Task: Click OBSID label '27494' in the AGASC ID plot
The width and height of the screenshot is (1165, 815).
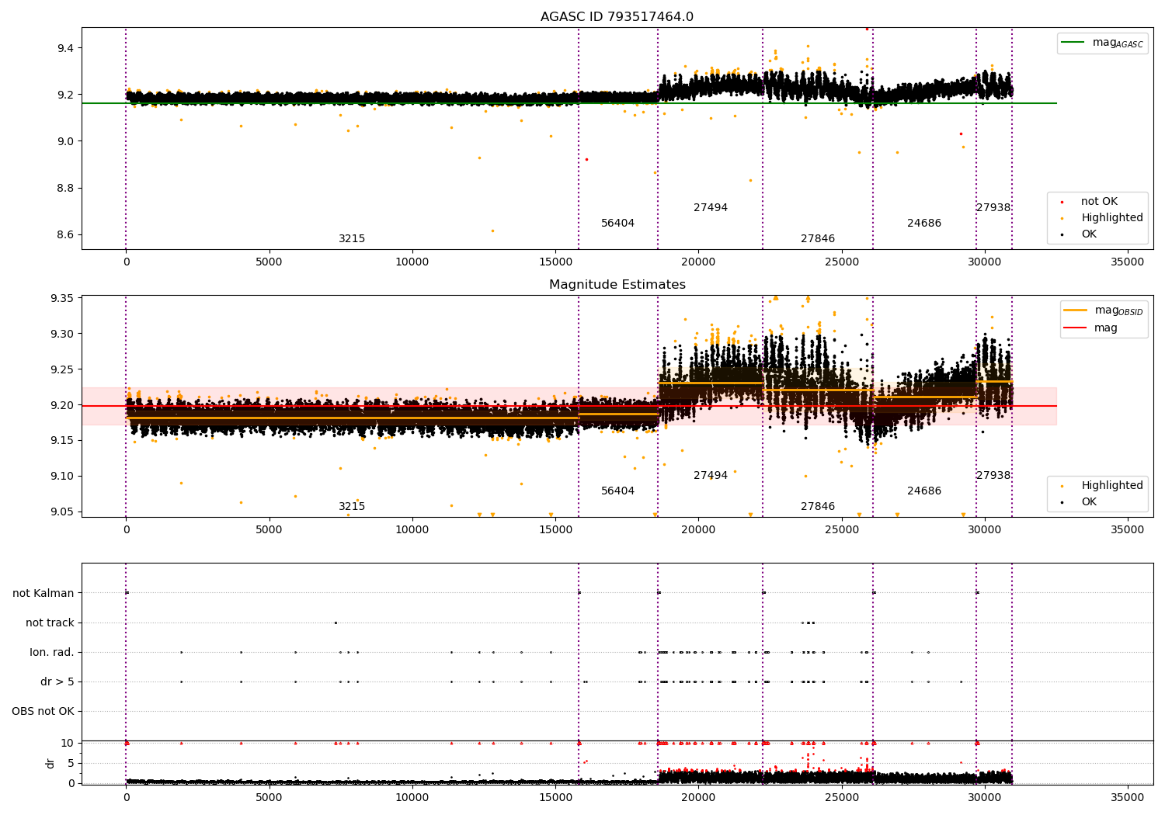Action: [x=711, y=208]
